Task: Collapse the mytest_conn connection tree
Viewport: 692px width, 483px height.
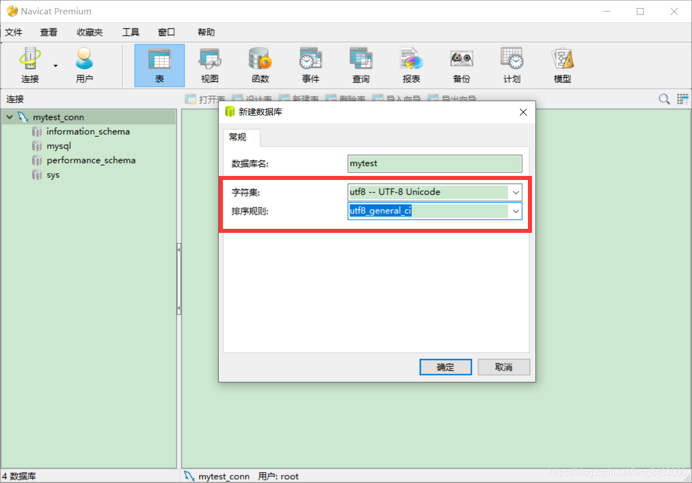Action: coord(9,117)
